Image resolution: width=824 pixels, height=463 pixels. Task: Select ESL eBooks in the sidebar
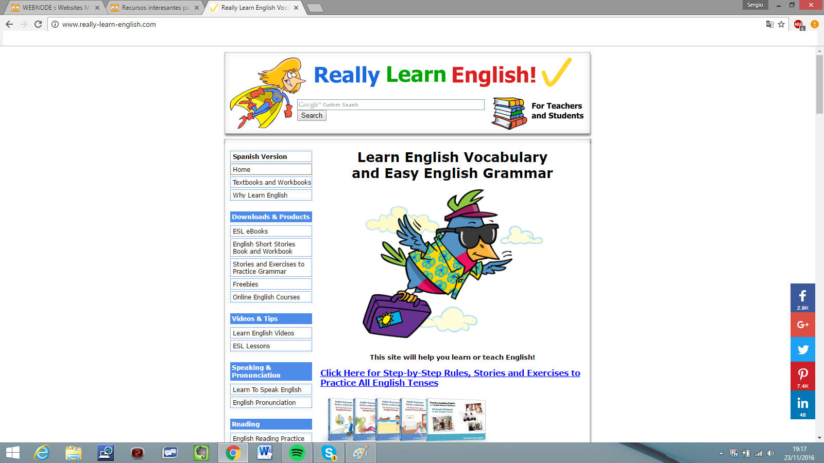click(x=271, y=231)
